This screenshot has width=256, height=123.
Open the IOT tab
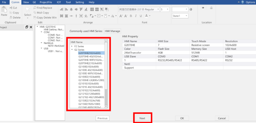[59, 2]
